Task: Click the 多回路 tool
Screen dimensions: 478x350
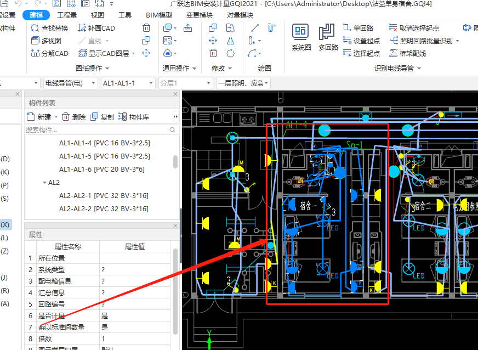Action: coord(328,37)
